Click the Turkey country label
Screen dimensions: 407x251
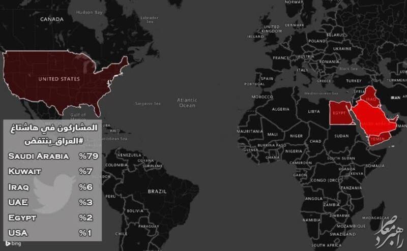click(x=354, y=81)
